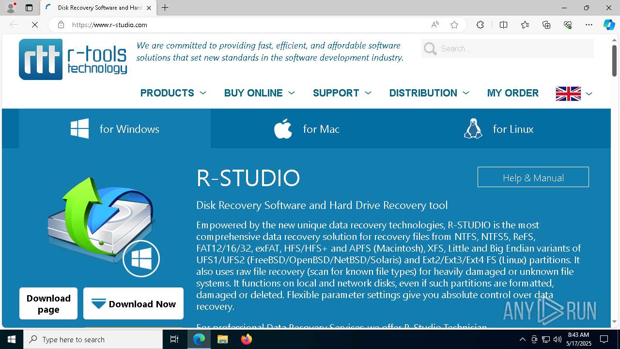Click the Download page button

tap(48, 304)
